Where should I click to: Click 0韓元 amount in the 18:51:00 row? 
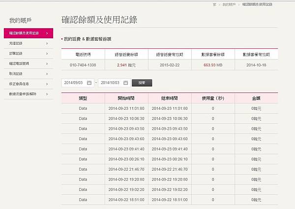(x=256, y=200)
